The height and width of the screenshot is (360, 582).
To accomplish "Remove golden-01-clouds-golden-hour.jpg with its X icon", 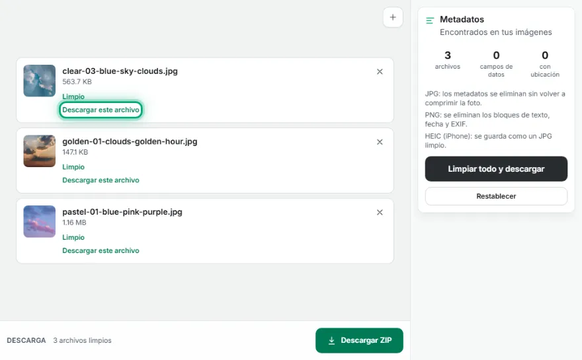I will point(380,142).
